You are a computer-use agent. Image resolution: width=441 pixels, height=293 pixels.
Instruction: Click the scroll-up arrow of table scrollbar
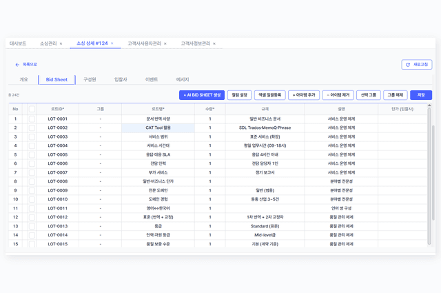click(x=429, y=105)
